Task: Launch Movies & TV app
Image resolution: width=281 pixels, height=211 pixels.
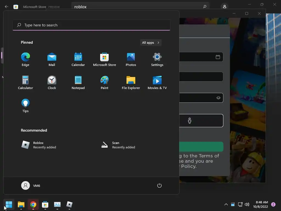Action: 157,82
